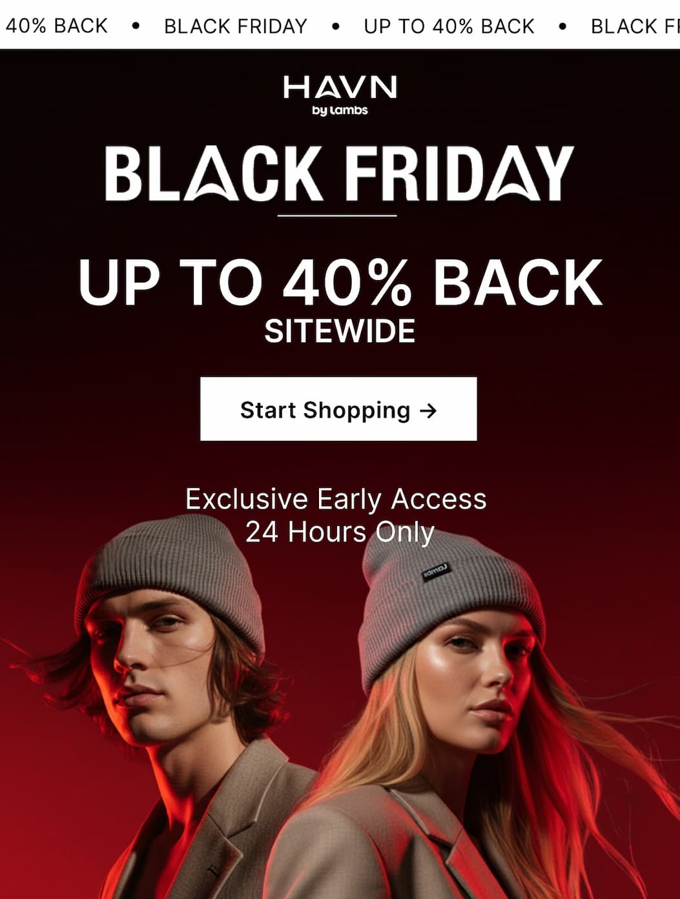This screenshot has width=680, height=899.
Task: Click the stylized A in BLACK
Action: [211, 174]
